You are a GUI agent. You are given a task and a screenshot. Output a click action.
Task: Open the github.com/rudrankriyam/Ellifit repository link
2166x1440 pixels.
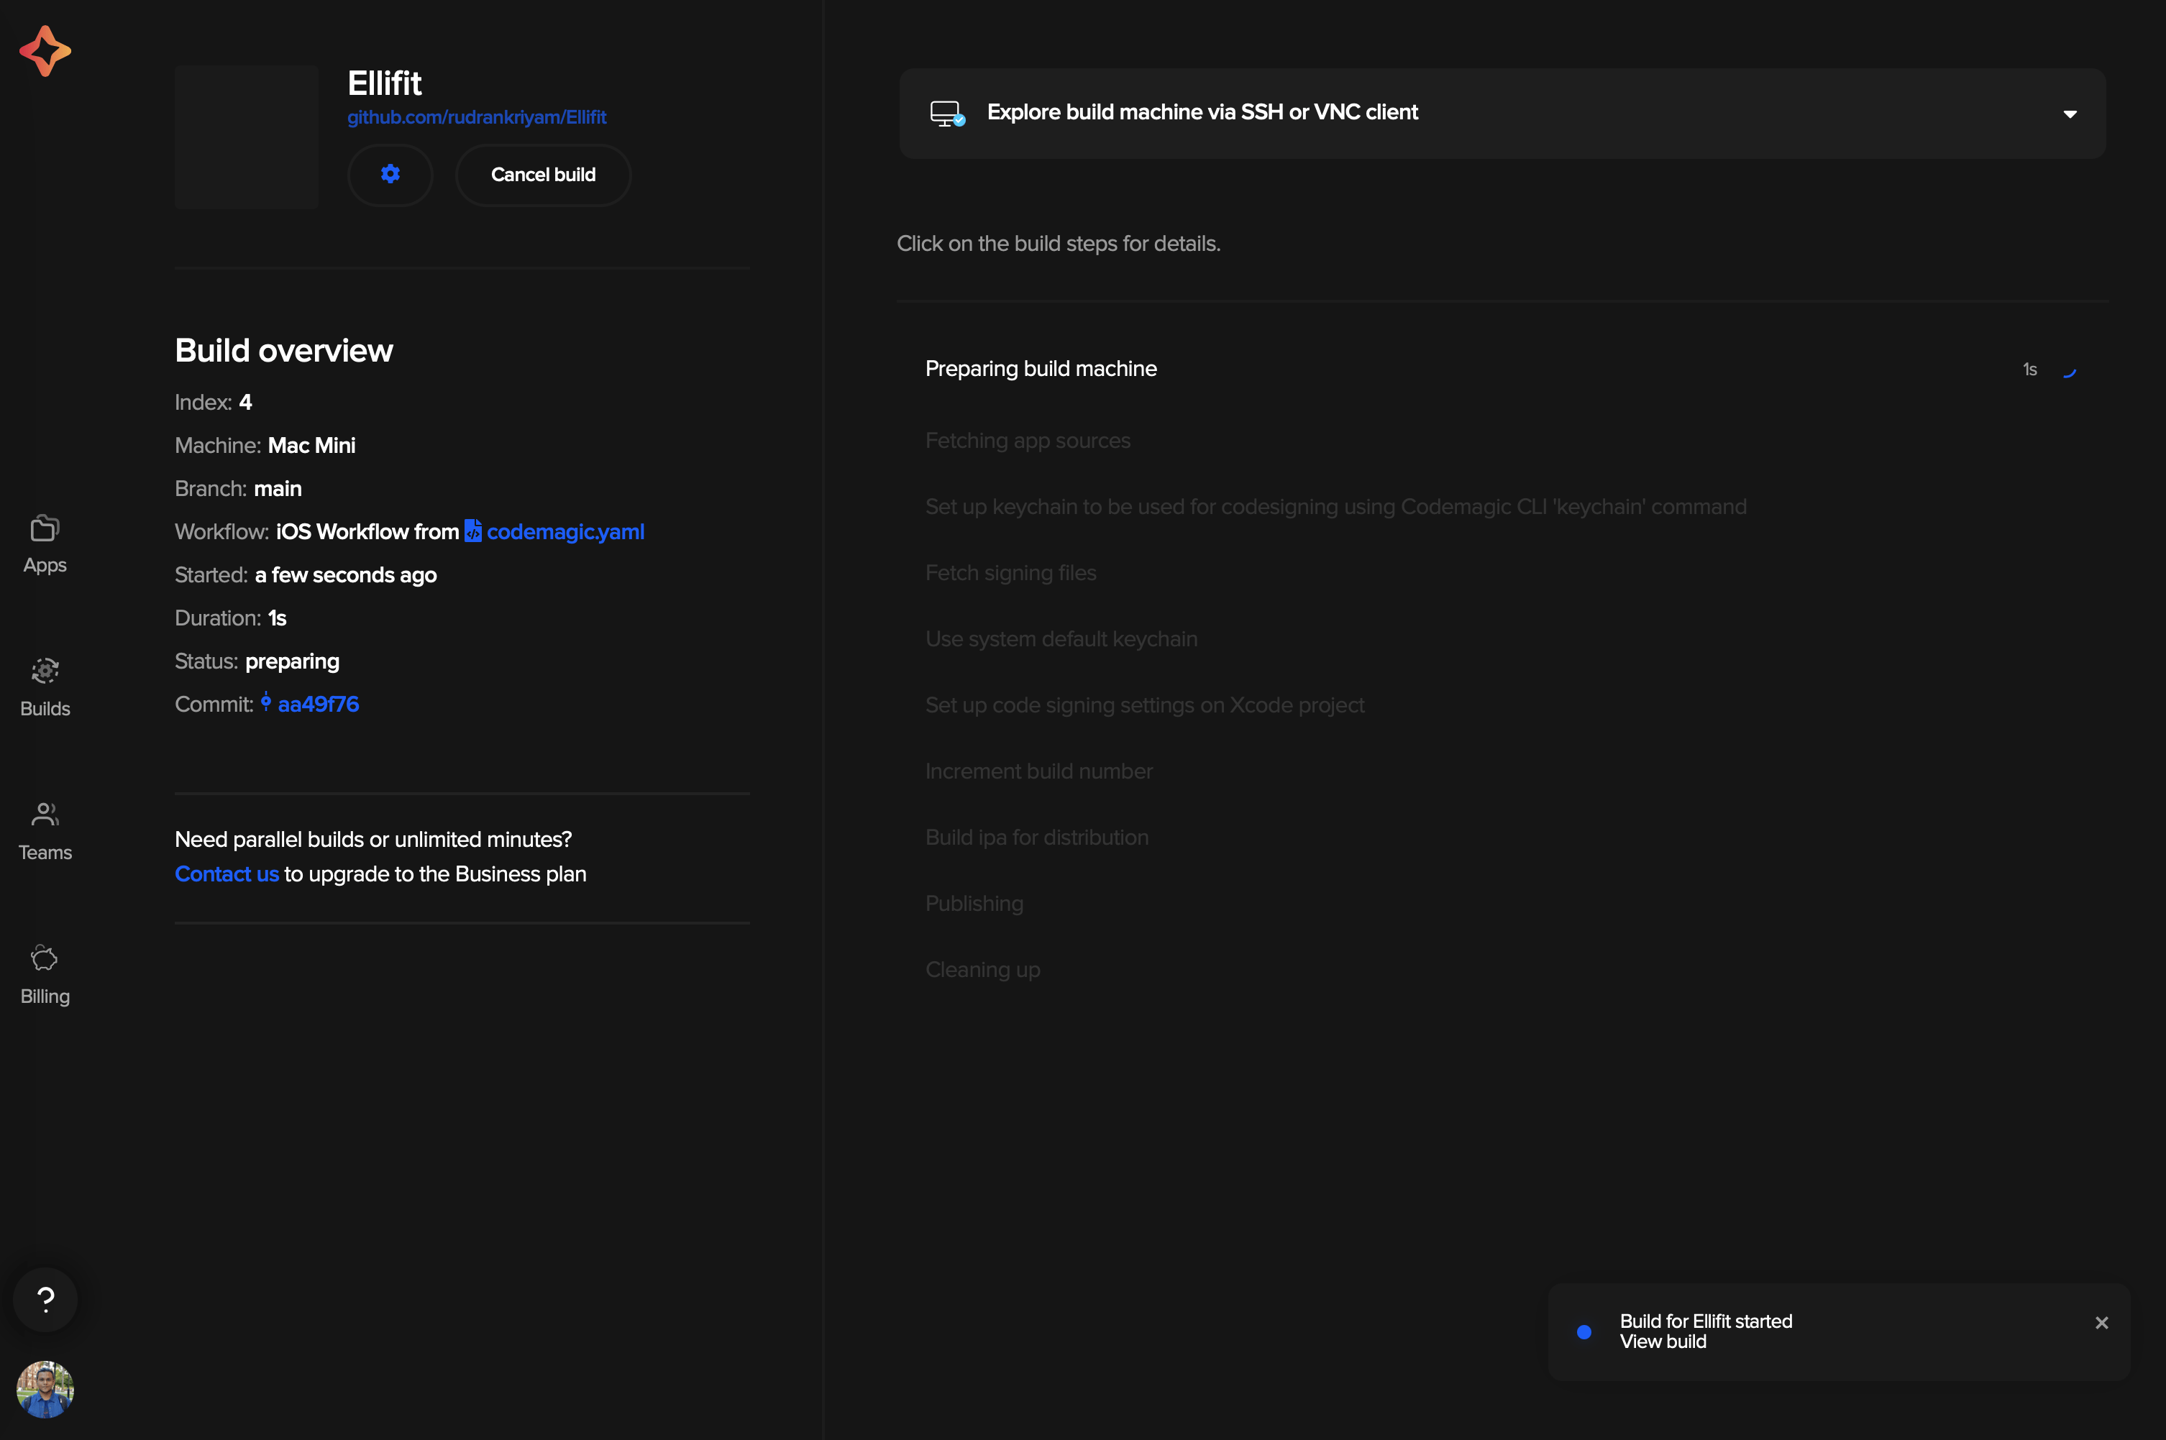pyautogui.click(x=477, y=118)
